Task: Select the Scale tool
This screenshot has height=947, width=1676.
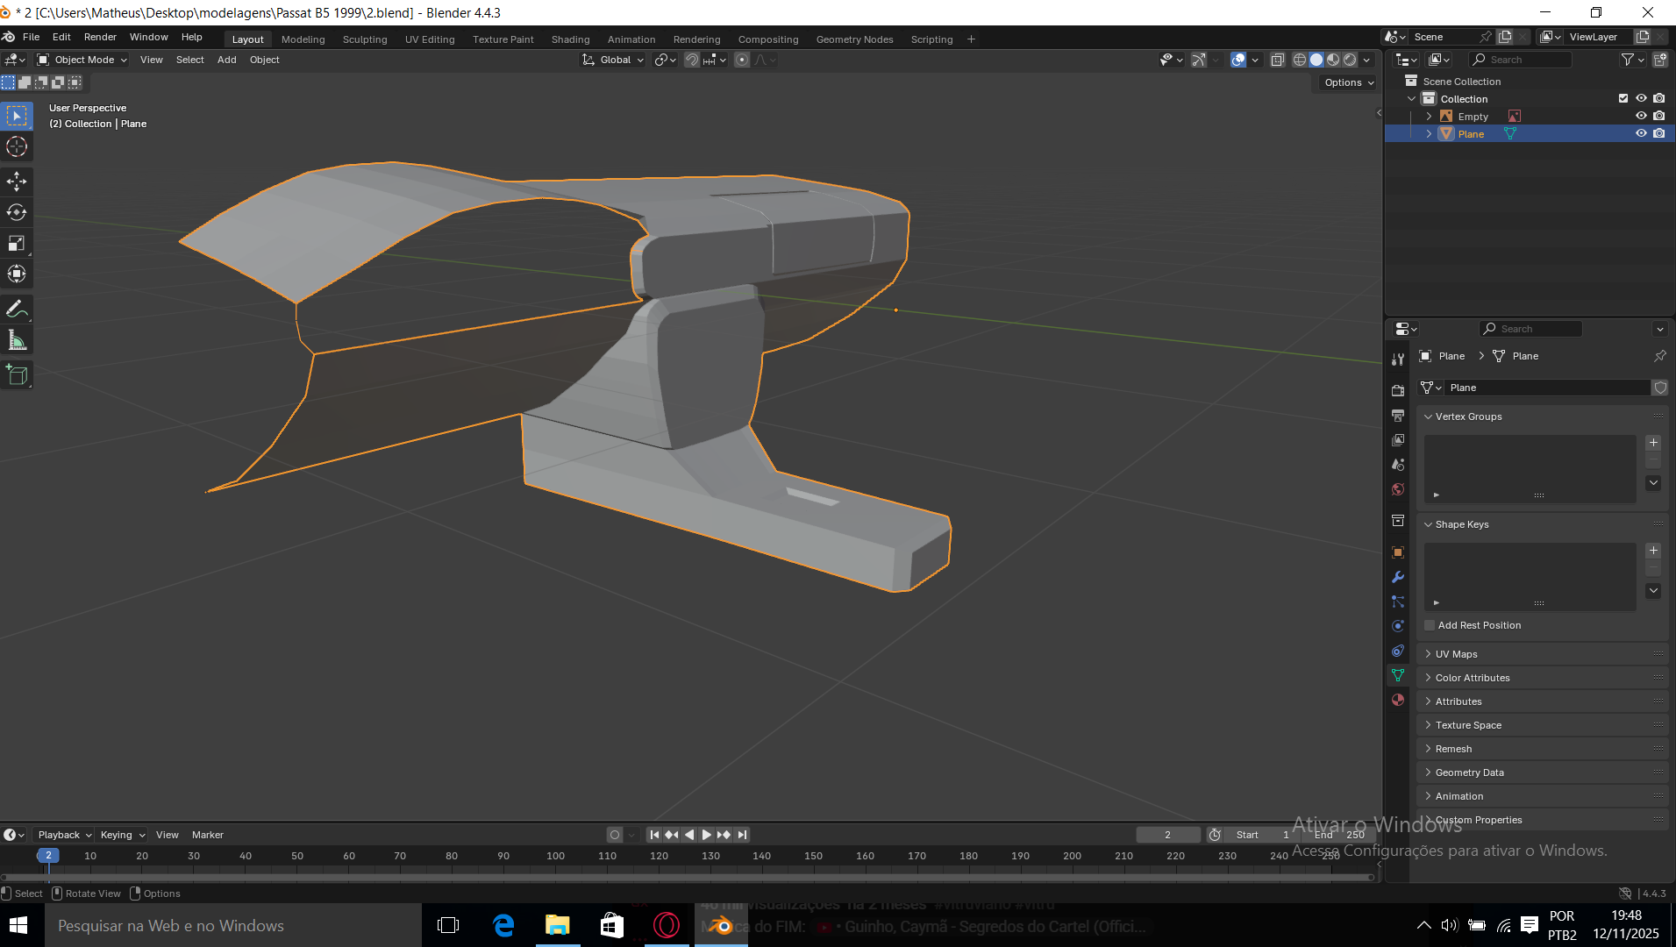Action: tap(17, 243)
